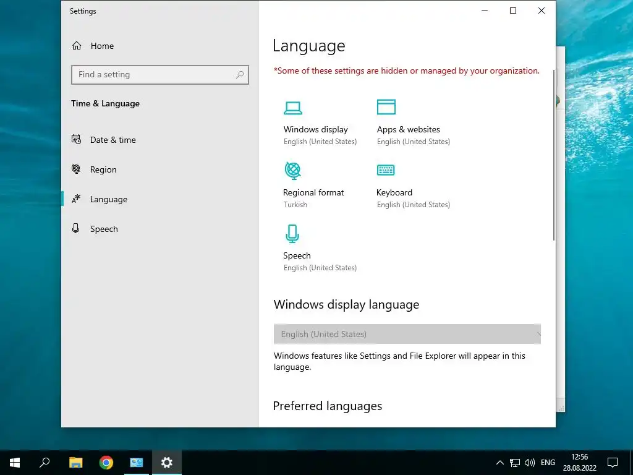Click the Apps & websites window icon
The height and width of the screenshot is (475, 633).
[x=386, y=107]
